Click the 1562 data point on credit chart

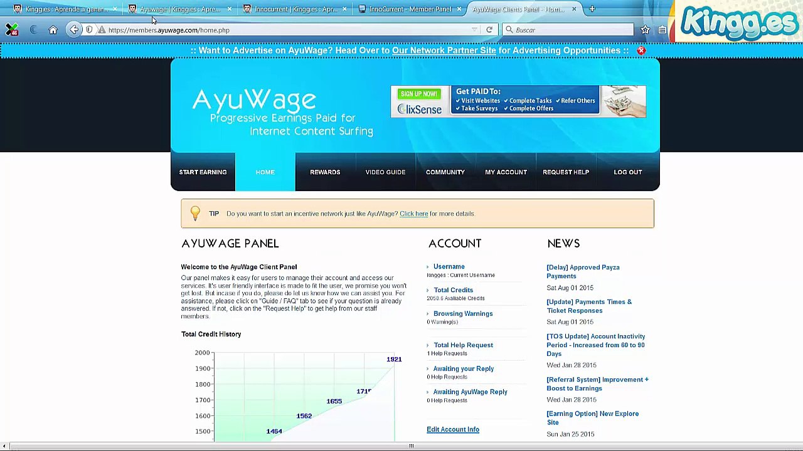[304, 417]
